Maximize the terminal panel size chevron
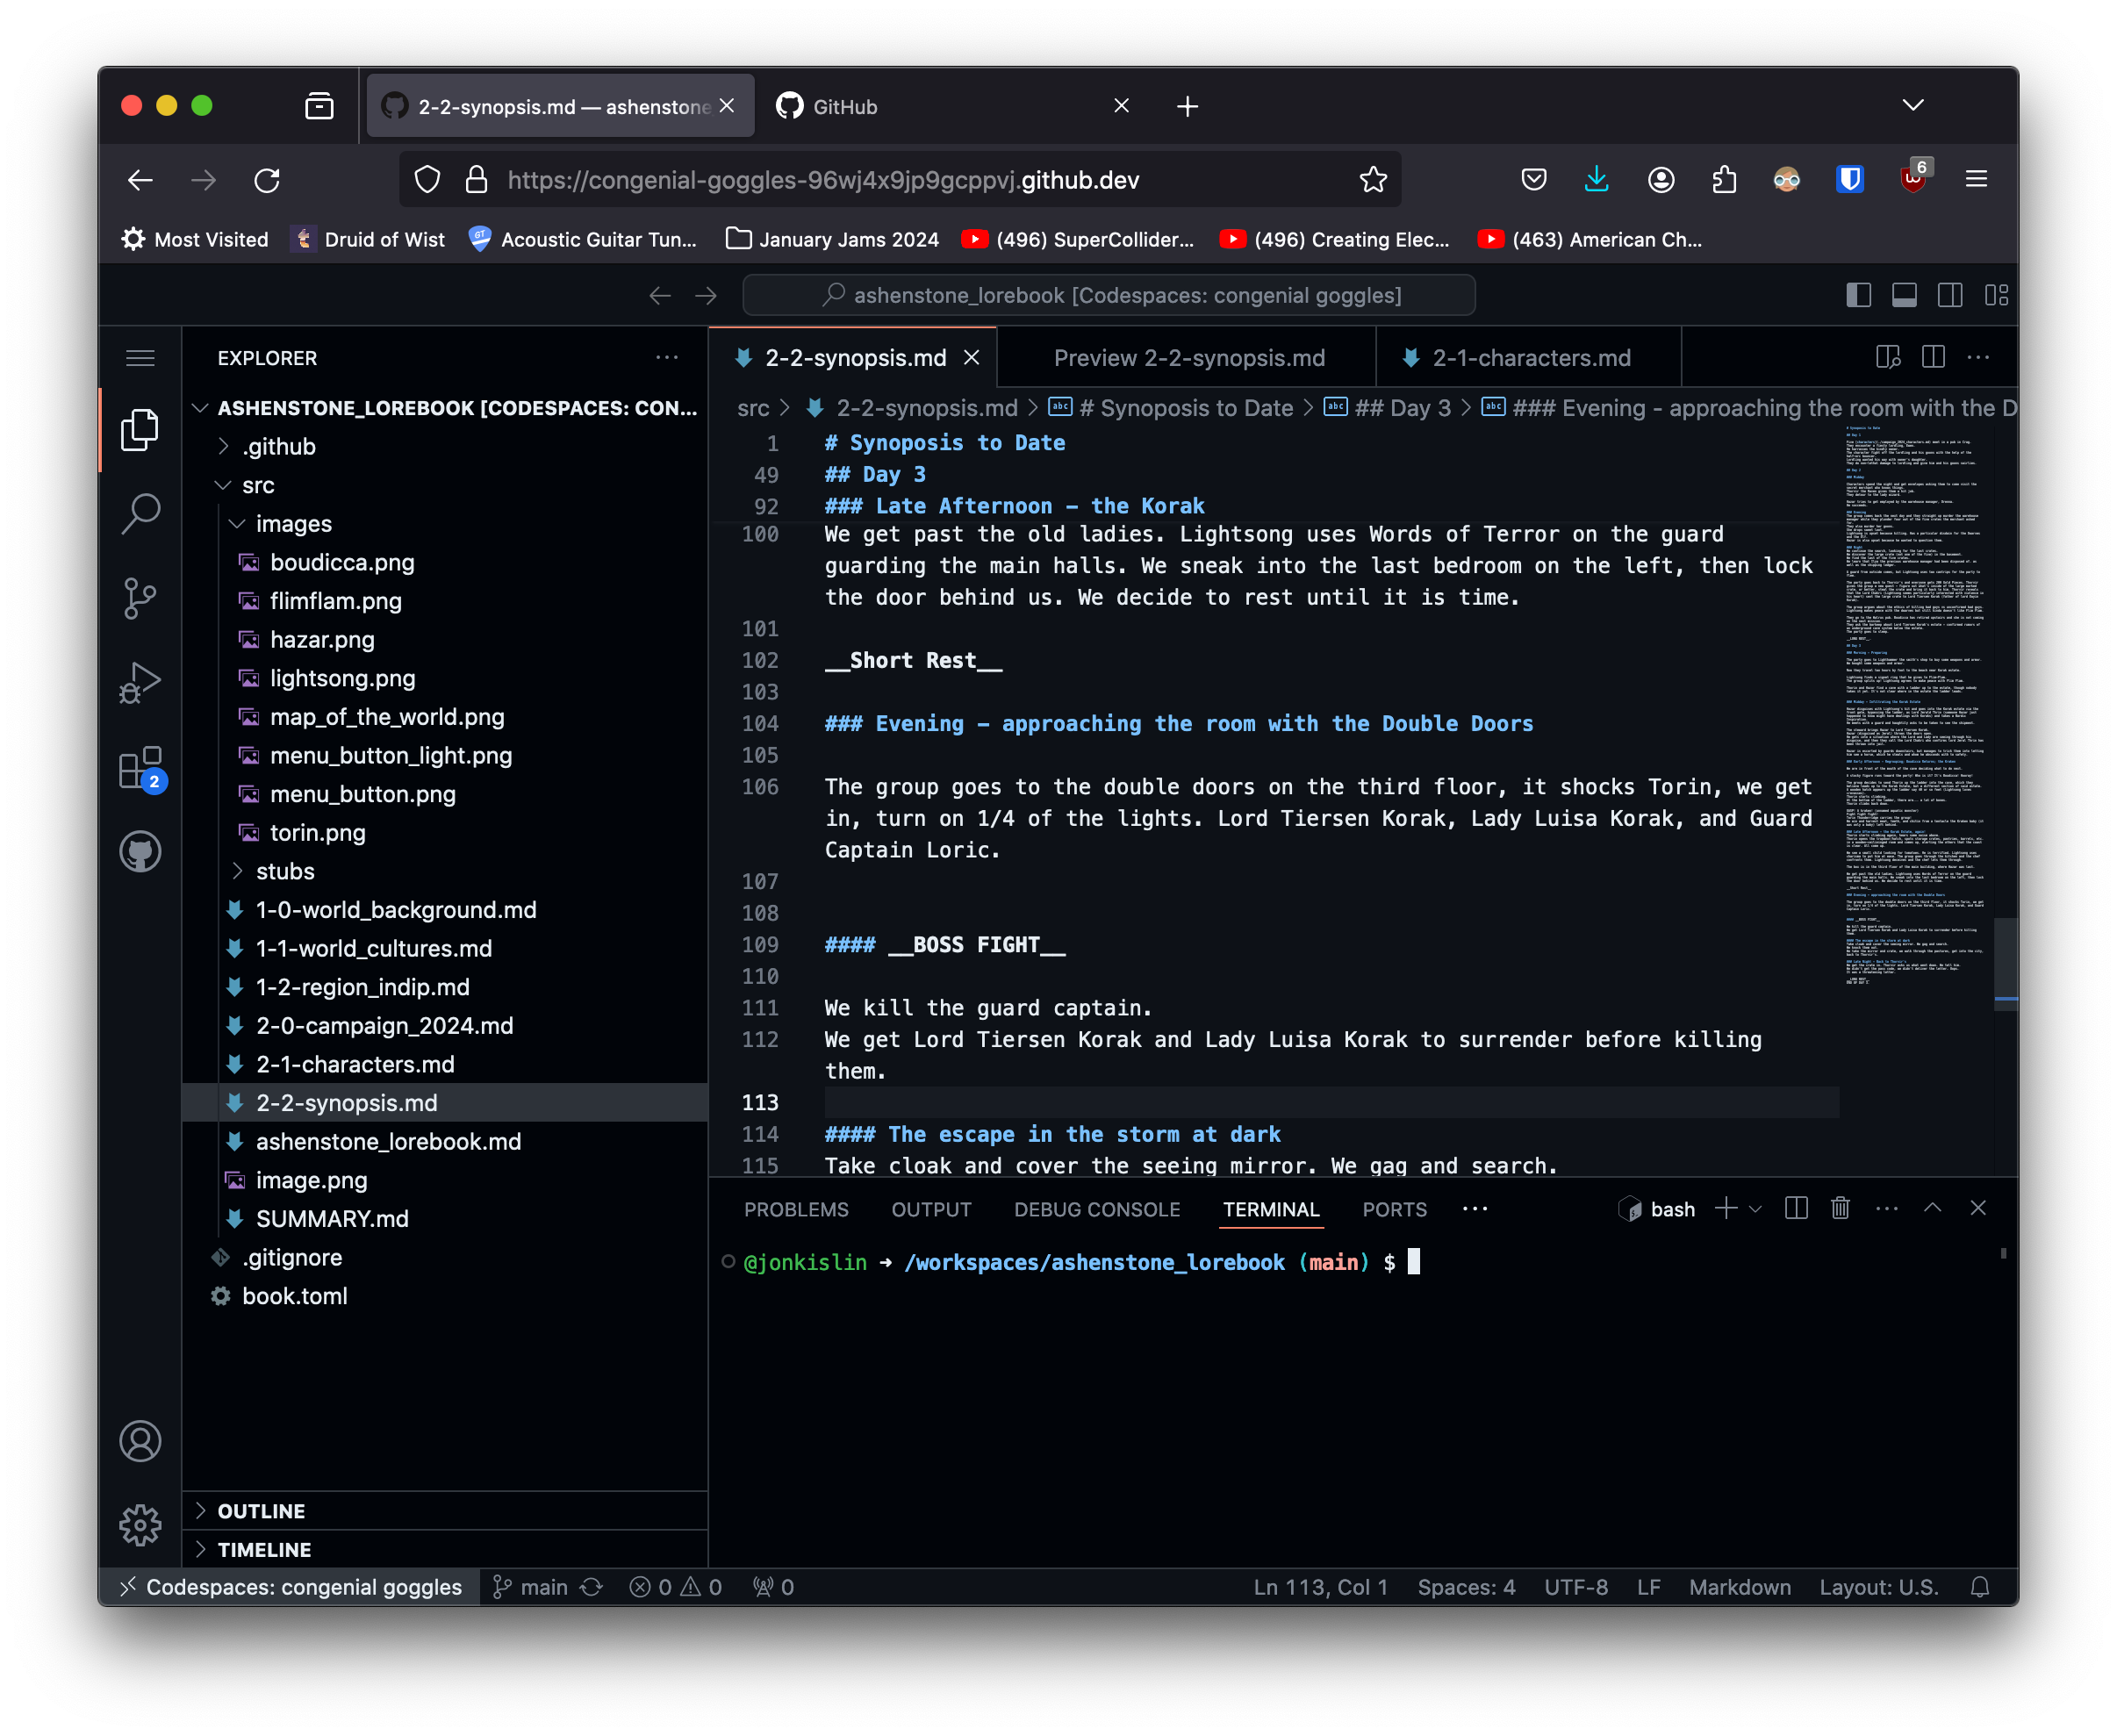The width and height of the screenshot is (2117, 1736). pyautogui.click(x=1932, y=1208)
